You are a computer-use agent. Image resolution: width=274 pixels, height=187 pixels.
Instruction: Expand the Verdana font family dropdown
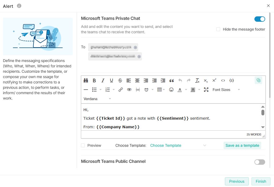[x=97, y=99]
